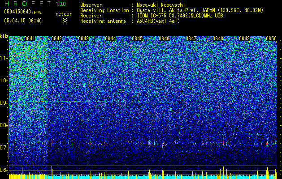282x179 pixels.
Task: Select the ICOM IC-575 receiver value
Action: [x=180, y=16]
